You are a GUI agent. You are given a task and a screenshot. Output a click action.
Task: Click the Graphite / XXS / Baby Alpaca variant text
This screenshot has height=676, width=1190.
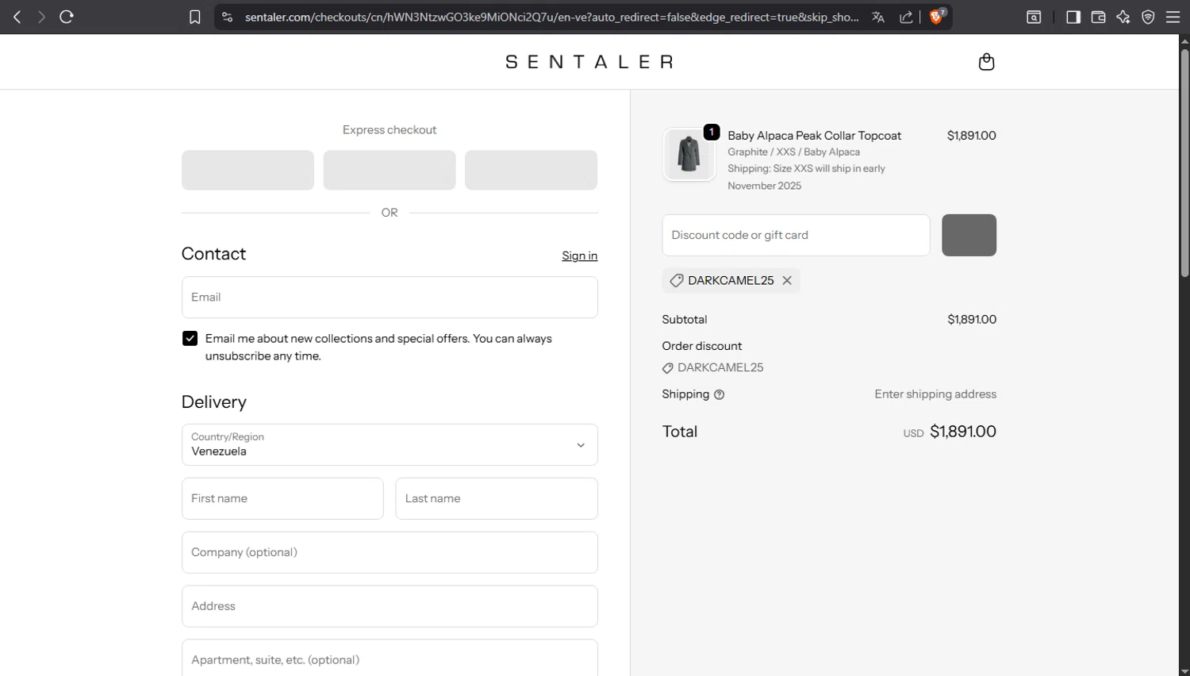pos(793,152)
